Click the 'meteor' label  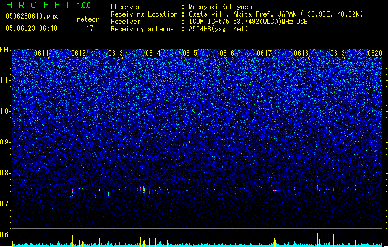coord(88,19)
